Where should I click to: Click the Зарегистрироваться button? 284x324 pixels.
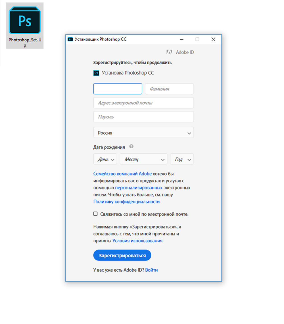122,255
